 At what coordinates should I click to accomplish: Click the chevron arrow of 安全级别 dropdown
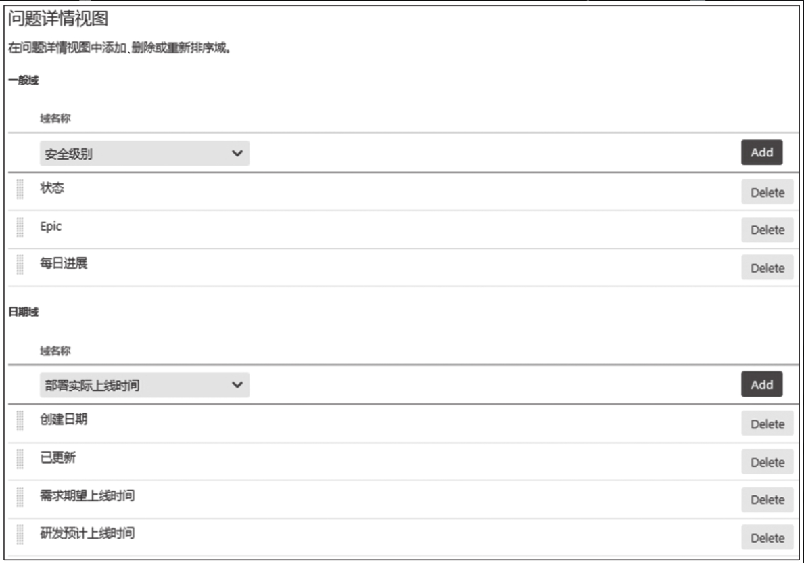[x=237, y=153]
